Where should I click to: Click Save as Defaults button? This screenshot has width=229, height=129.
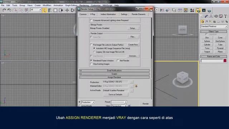coord(116,95)
